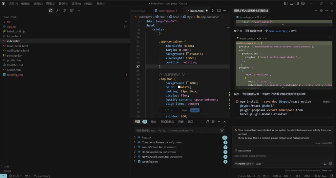Open editor more actions ellipsis menu
Screen dimensions: 336x178
pyautogui.click(x=224, y=10)
